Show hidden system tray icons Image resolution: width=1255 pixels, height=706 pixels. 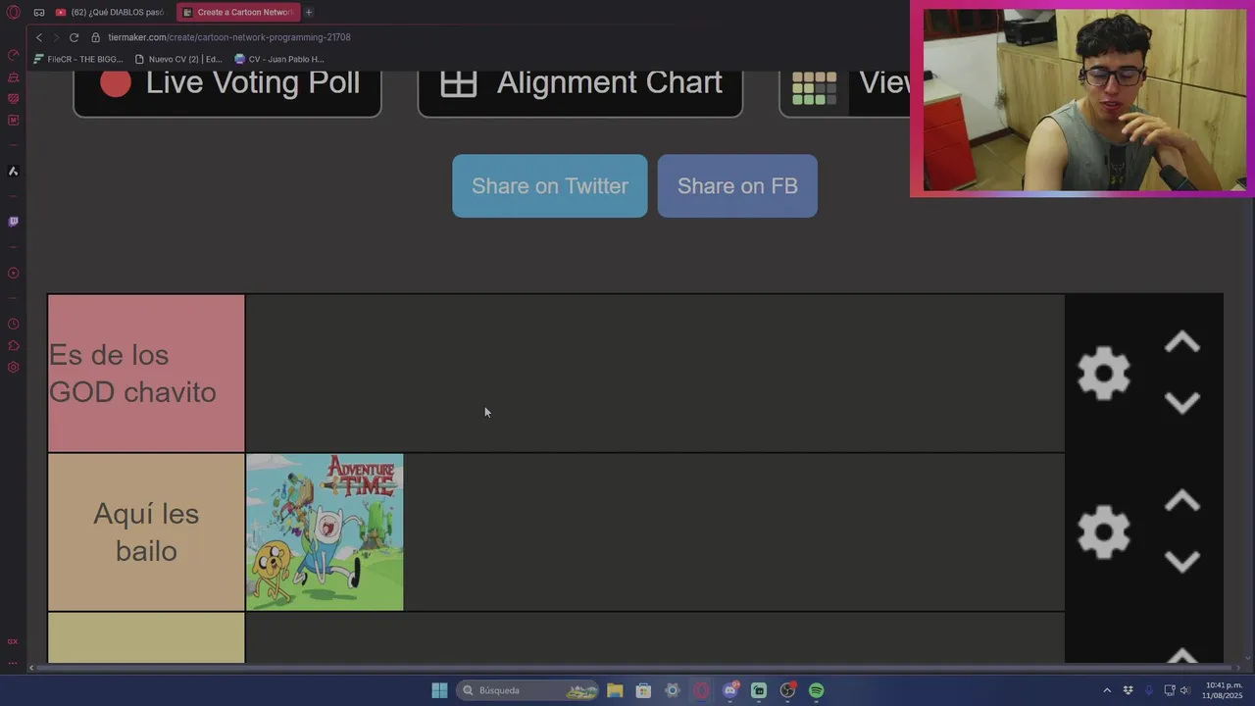pyautogui.click(x=1107, y=690)
